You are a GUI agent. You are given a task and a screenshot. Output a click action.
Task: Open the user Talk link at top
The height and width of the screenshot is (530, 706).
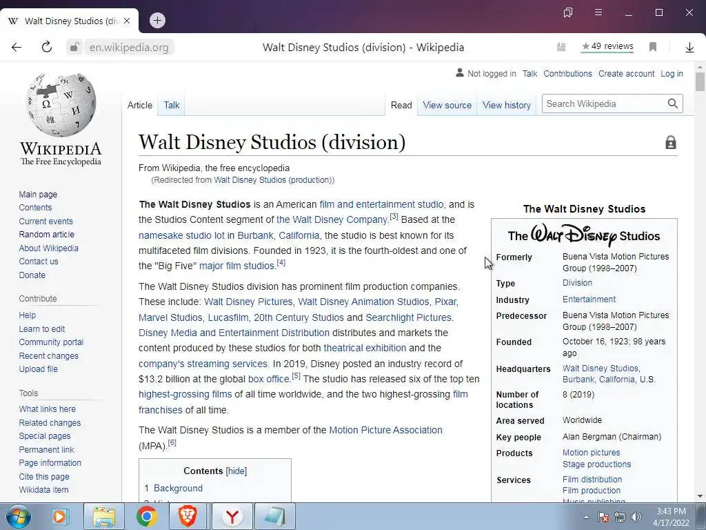(530, 73)
